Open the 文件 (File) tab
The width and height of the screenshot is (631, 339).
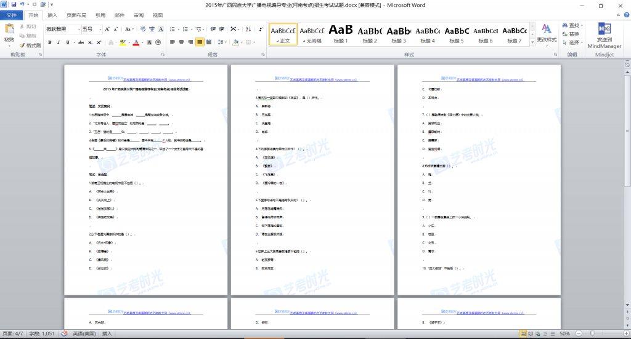12,15
